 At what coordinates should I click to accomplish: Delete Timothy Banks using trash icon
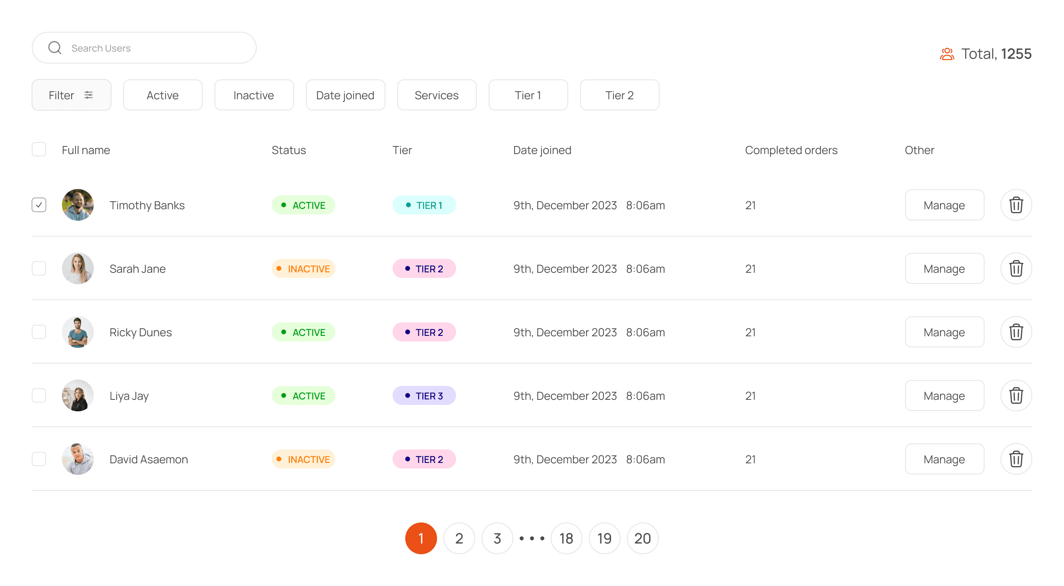click(x=1016, y=205)
